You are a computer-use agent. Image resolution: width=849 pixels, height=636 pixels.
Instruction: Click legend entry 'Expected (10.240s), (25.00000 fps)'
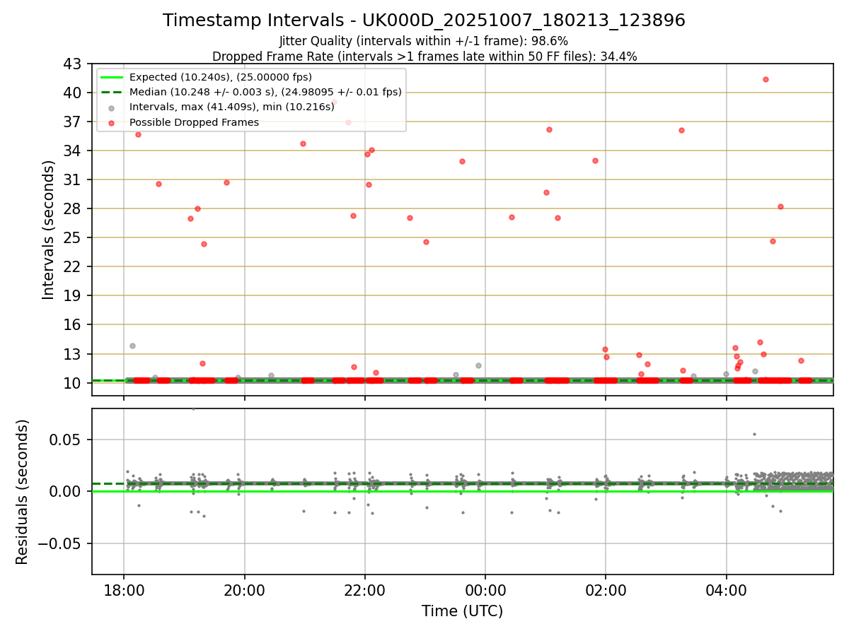click(221, 77)
